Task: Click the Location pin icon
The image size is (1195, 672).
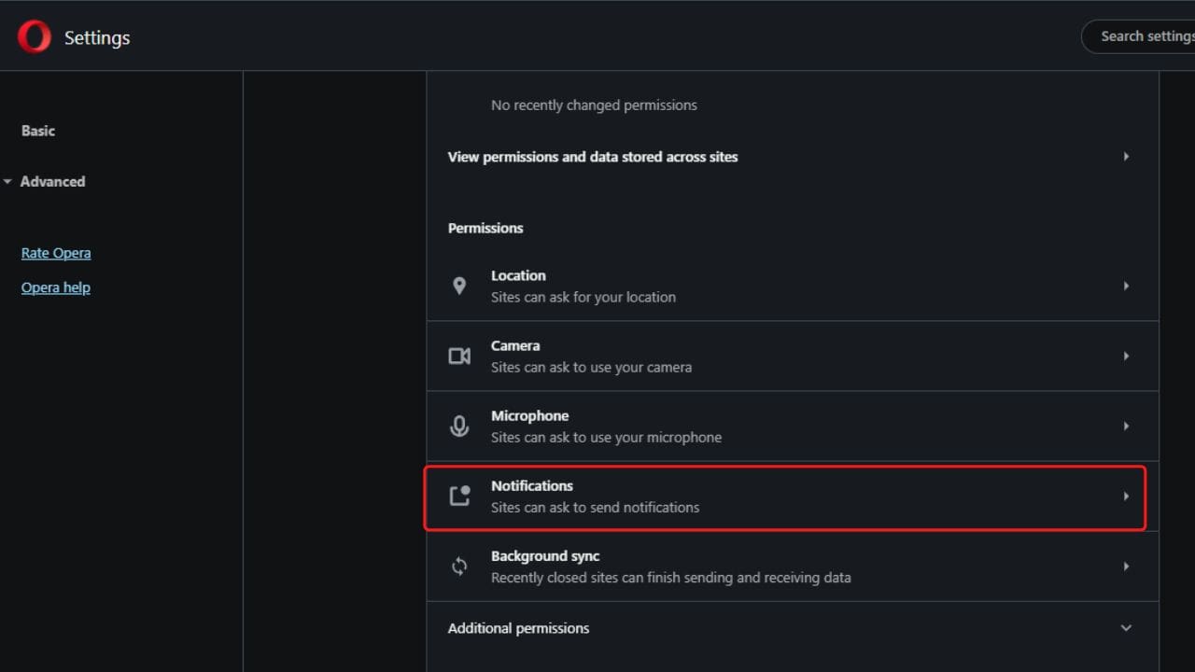Action: (459, 286)
